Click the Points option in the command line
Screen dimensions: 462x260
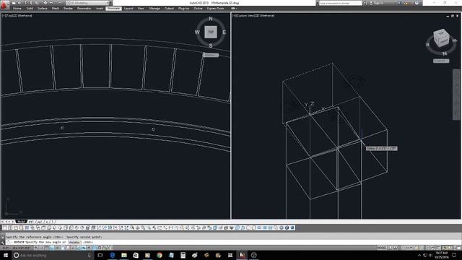[75, 242]
